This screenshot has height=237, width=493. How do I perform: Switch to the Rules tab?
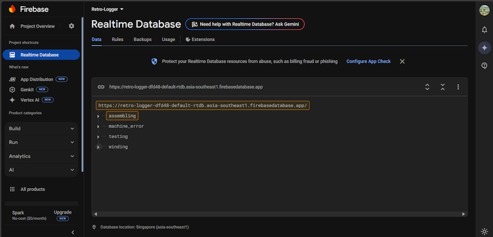tap(117, 39)
